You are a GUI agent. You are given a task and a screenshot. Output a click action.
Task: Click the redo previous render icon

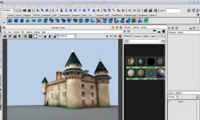[5, 36]
